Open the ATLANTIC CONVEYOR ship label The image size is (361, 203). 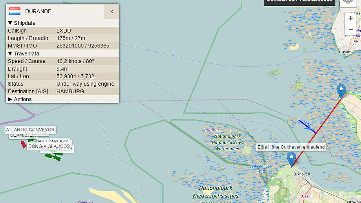click(x=30, y=130)
